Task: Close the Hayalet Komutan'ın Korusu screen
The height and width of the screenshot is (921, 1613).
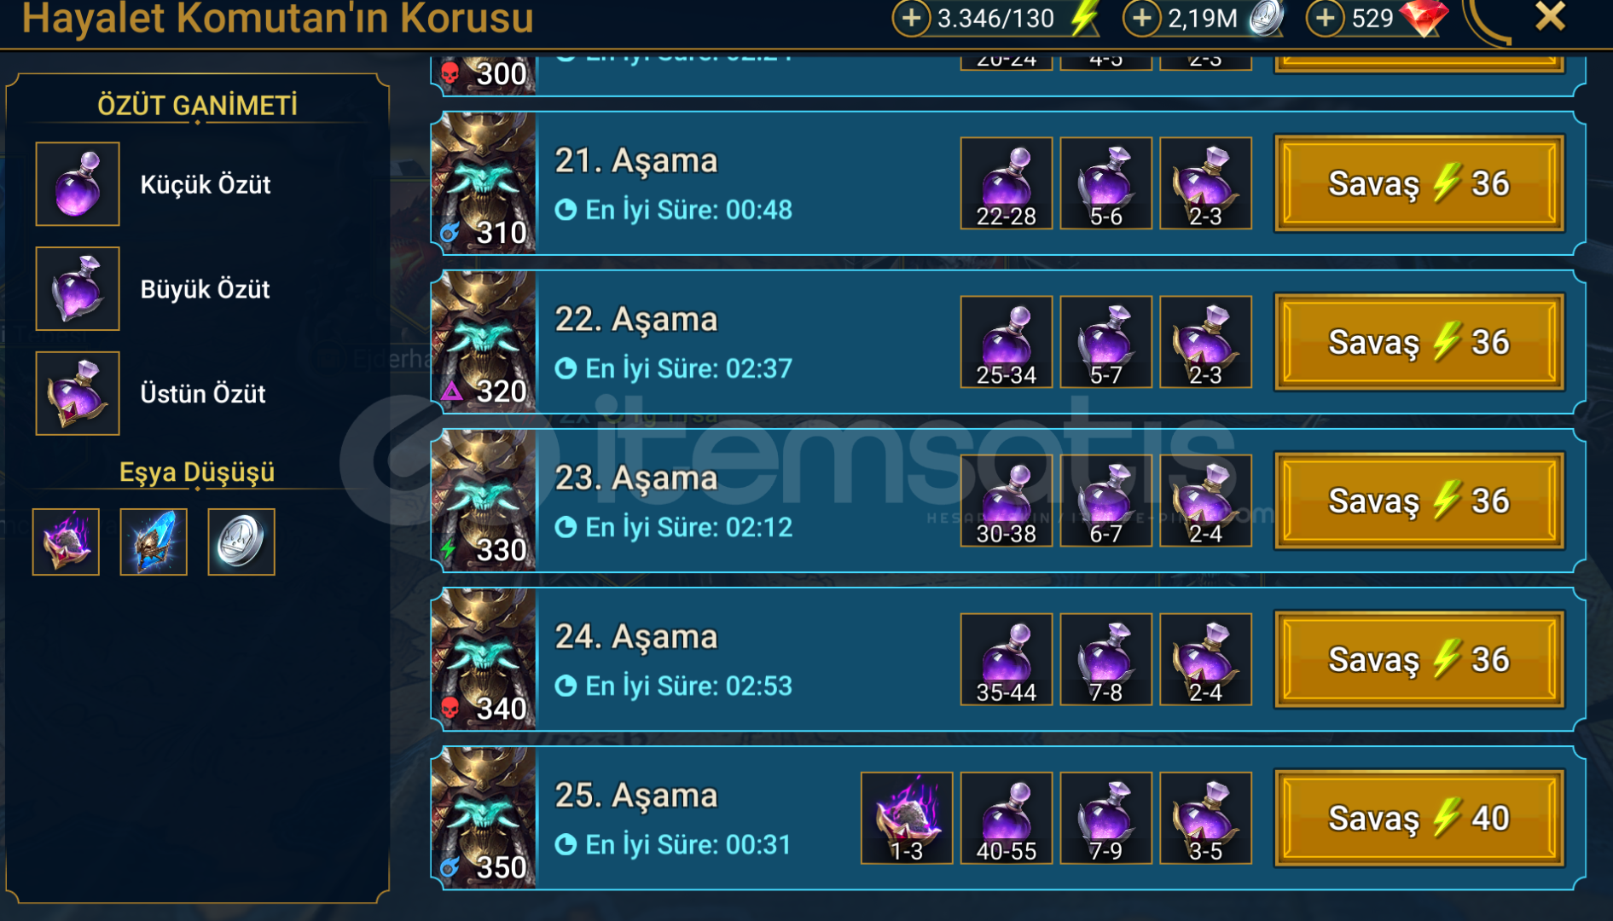Action: tap(1550, 16)
